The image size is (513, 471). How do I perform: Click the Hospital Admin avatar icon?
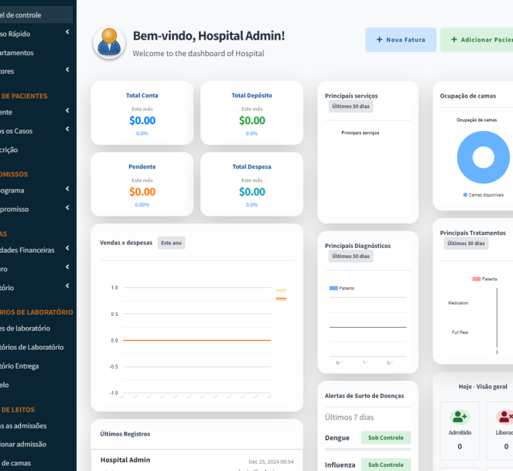coord(109,43)
